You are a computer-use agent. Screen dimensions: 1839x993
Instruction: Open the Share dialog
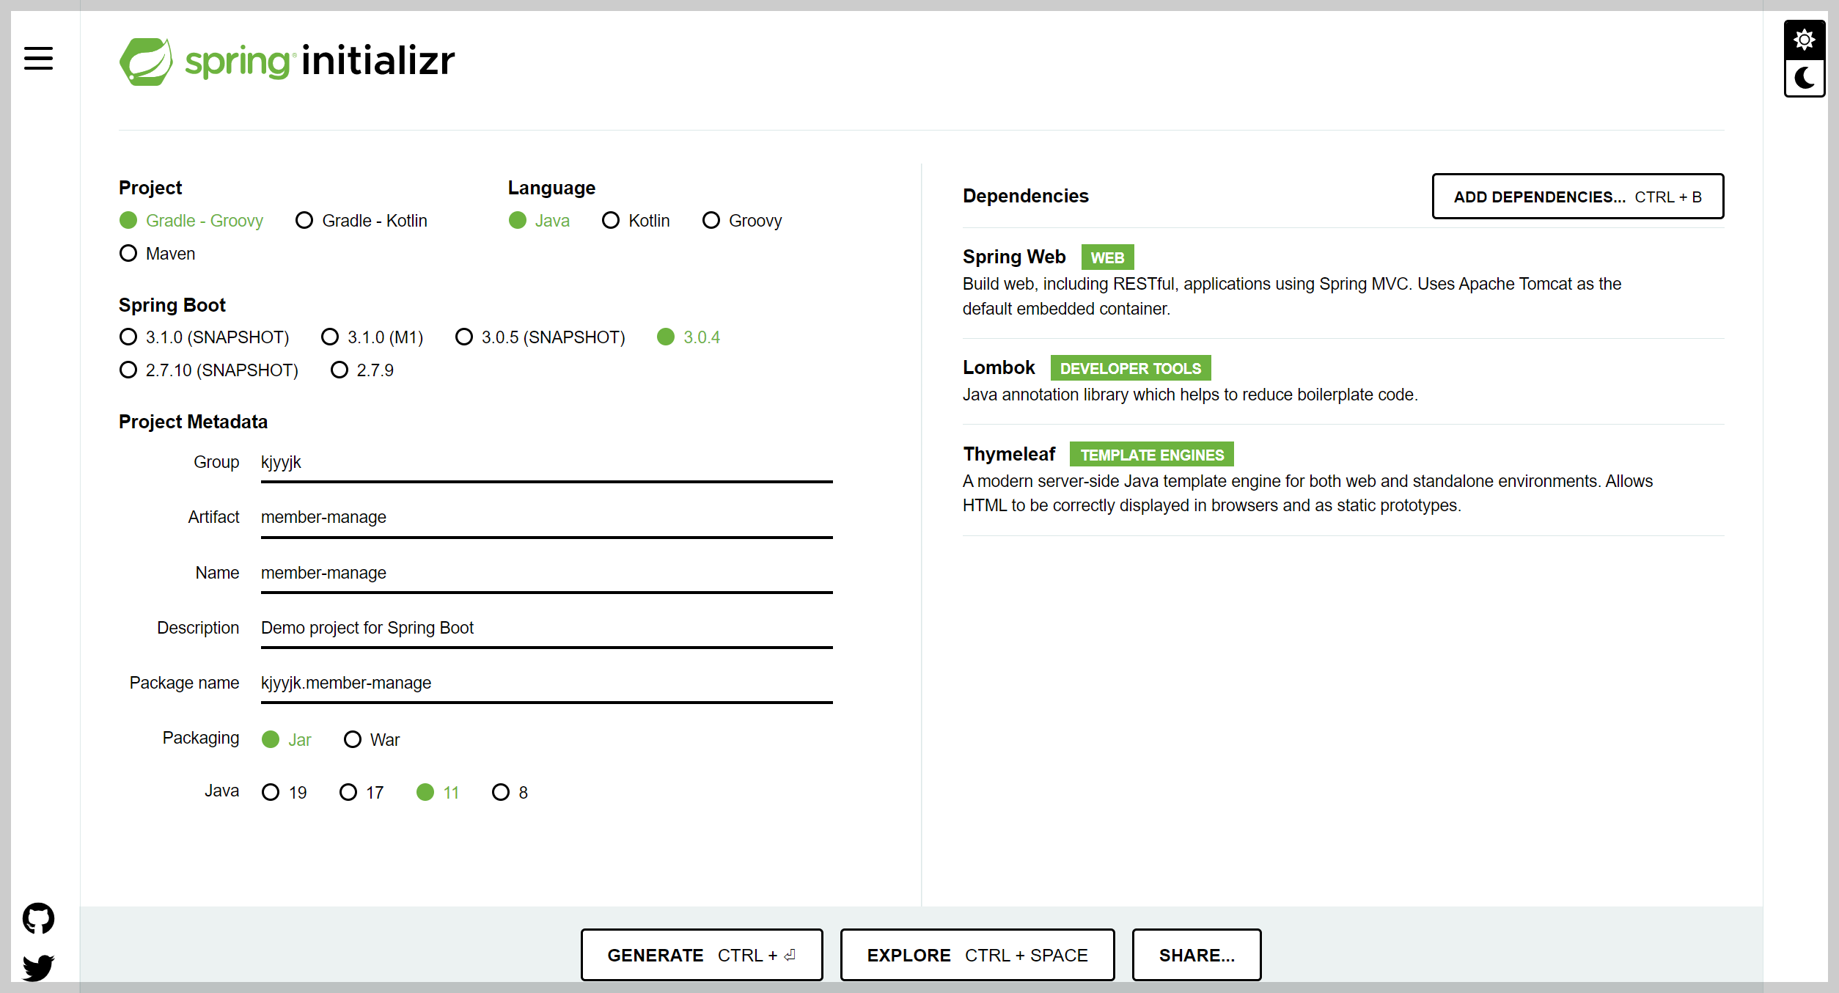[x=1196, y=955]
